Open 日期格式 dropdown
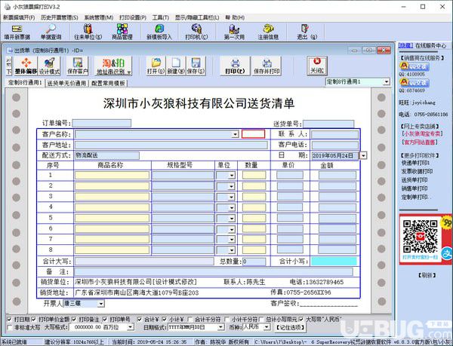453x346 pixels. point(220,327)
